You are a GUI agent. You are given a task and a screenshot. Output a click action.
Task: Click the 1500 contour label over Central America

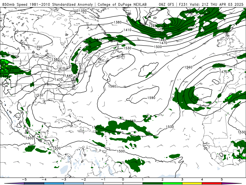57,148
